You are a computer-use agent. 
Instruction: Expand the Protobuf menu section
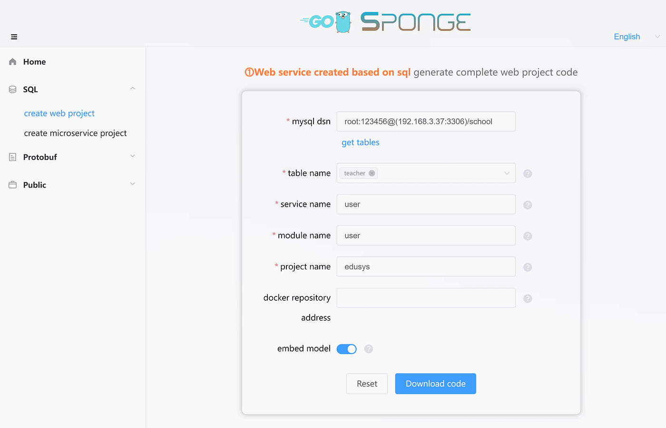pos(133,156)
